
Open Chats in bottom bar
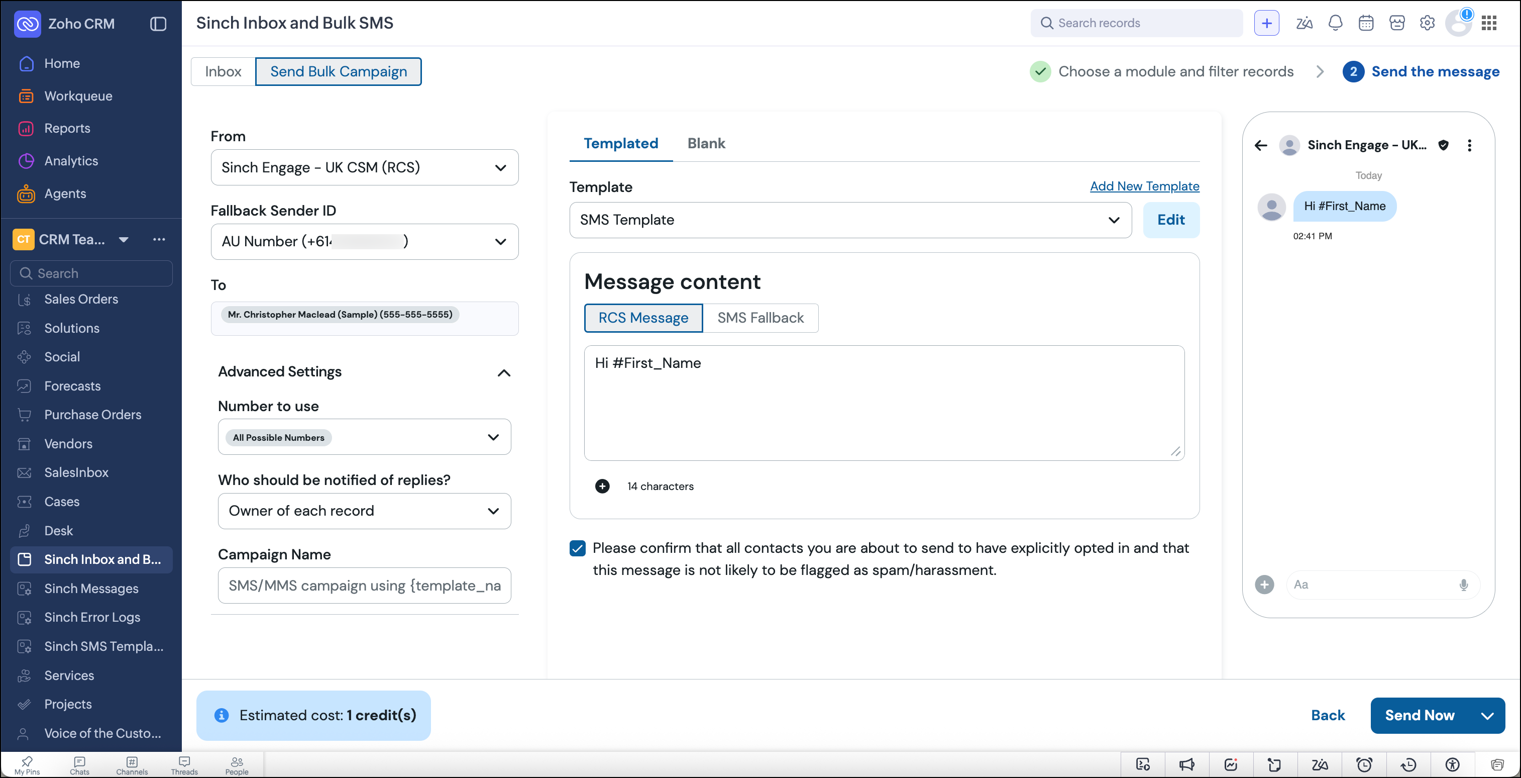click(80, 765)
